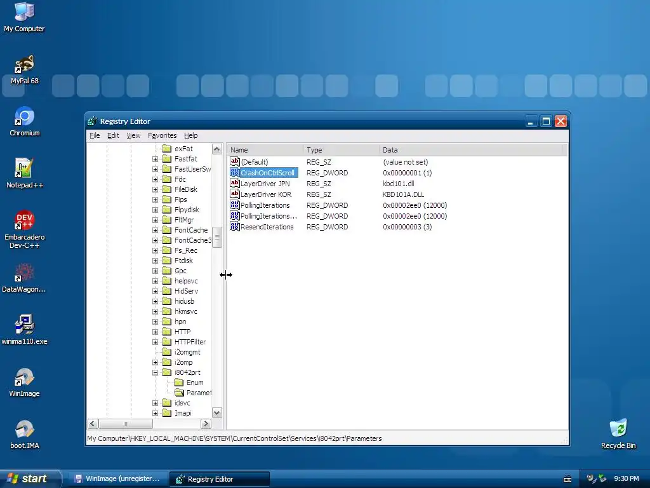Open the View menu
The width and height of the screenshot is (650, 488).
point(133,135)
